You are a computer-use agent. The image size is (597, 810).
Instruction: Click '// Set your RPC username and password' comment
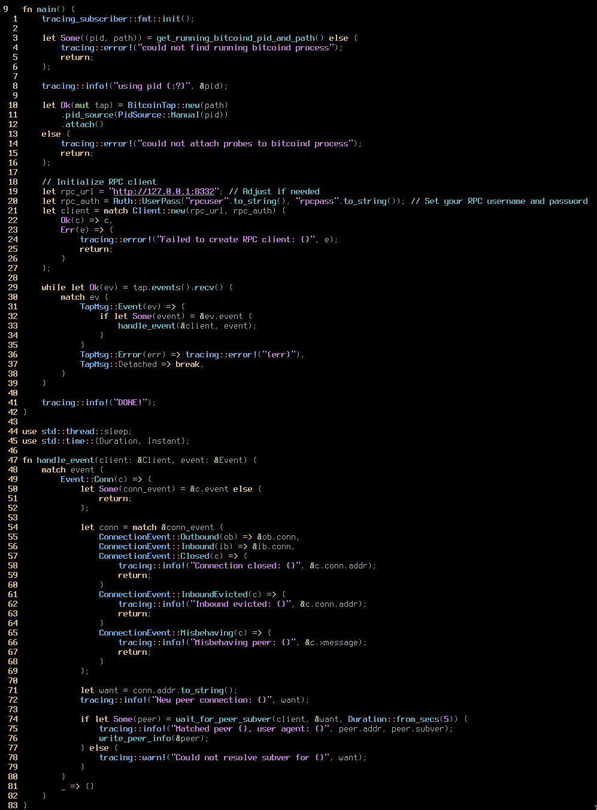coord(499,201)
